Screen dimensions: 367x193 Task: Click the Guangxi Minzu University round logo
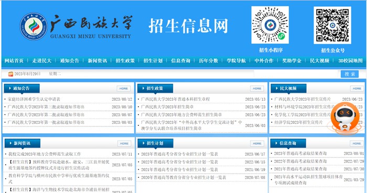34,26
